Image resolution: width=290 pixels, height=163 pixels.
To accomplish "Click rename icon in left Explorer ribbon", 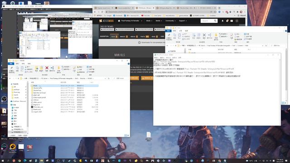I will click(52, 68).
